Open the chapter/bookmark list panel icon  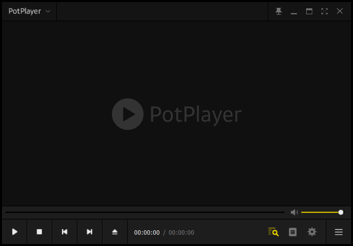tap(293, 232)
